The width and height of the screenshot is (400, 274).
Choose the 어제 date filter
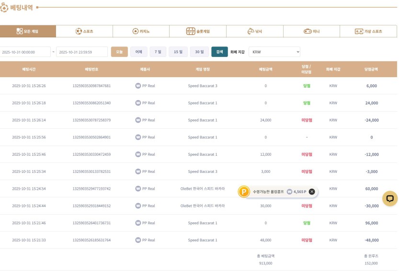pos(138,52)
